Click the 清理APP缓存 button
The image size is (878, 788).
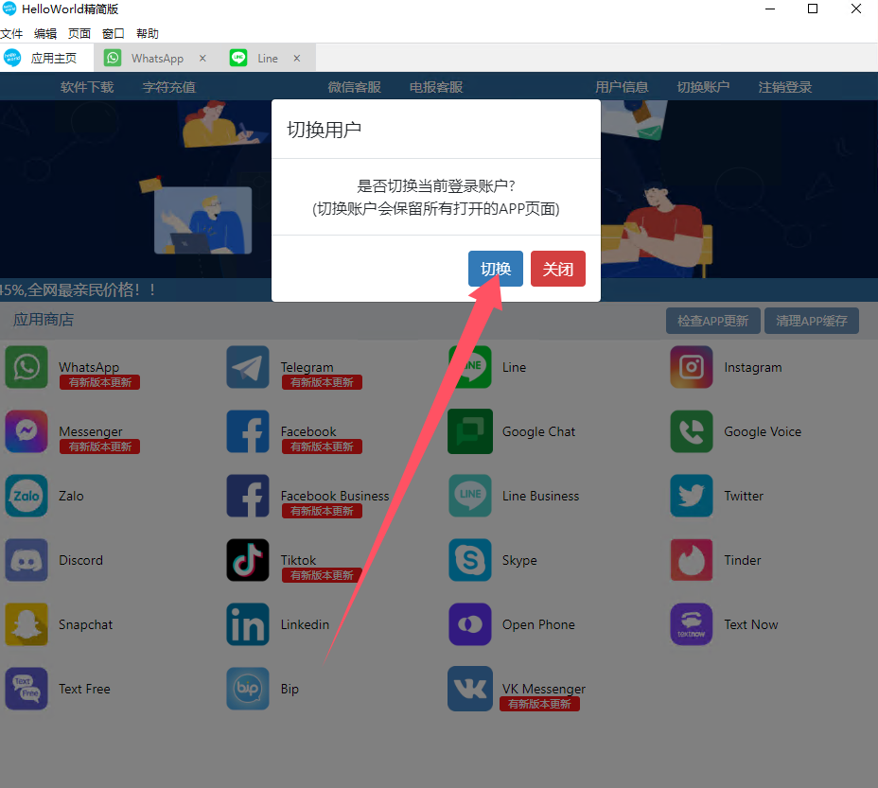coord(812,321)
